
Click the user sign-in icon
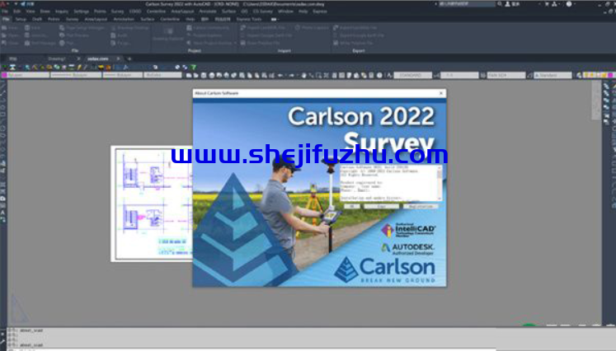pyautogui.click(x=508, y=4)
